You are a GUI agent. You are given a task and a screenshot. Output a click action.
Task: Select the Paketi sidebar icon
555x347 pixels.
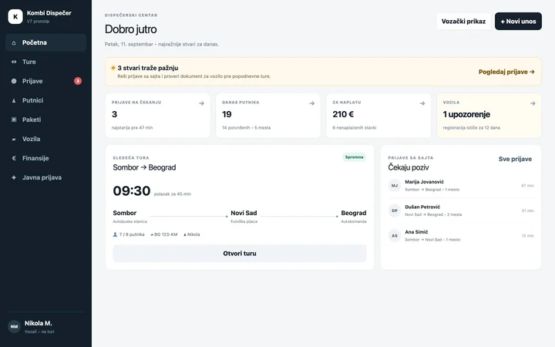click(x=14, y=120)
